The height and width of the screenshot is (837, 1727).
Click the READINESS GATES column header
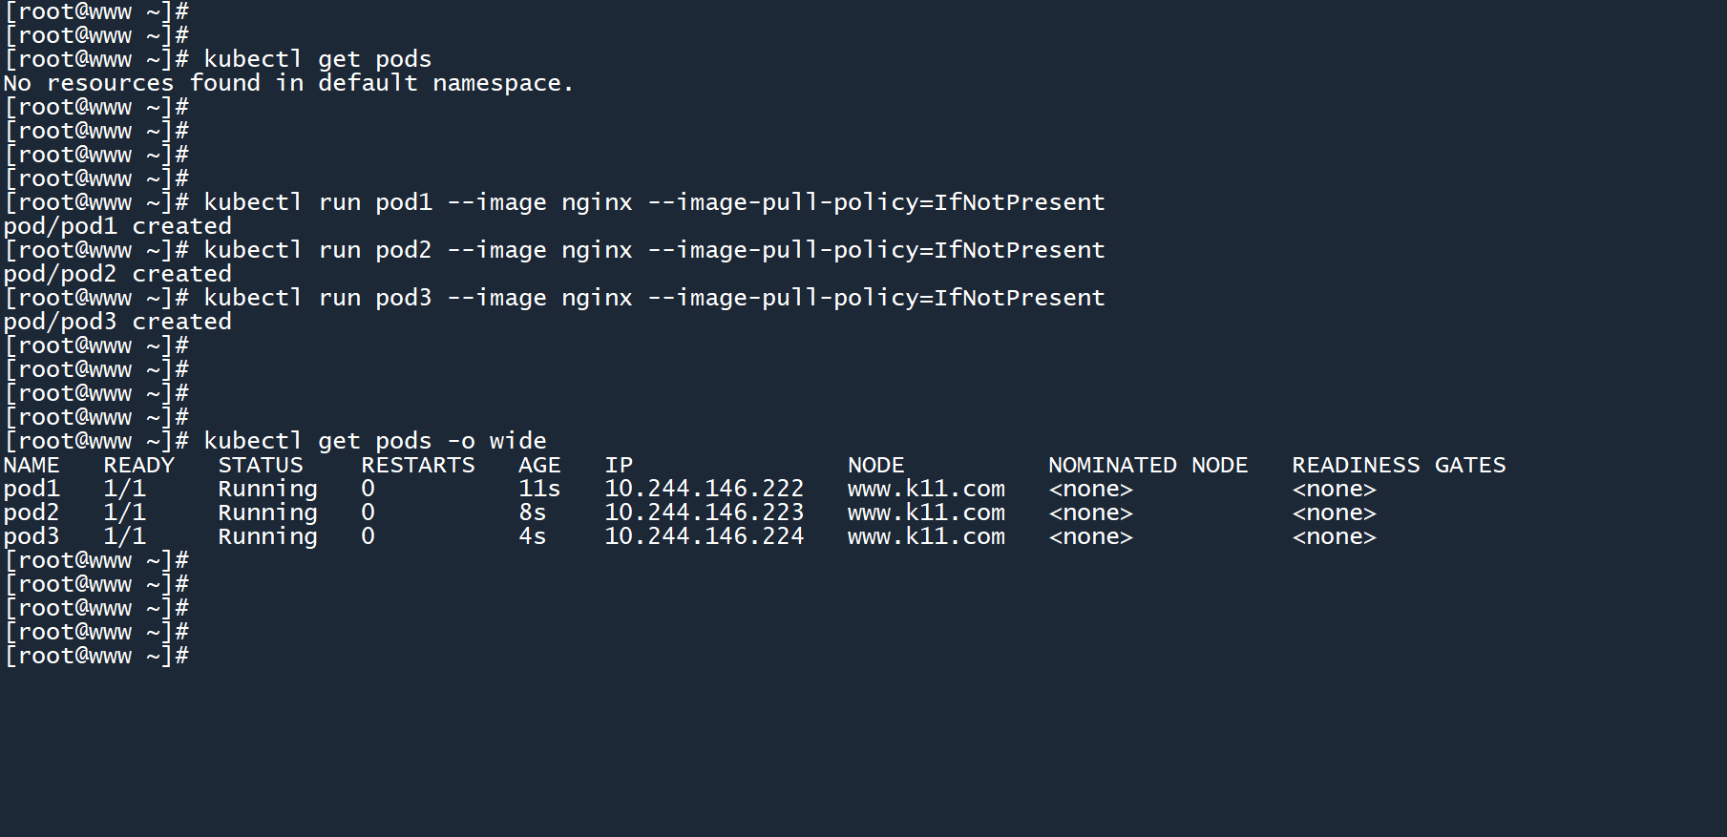(x=1398, y=465)
